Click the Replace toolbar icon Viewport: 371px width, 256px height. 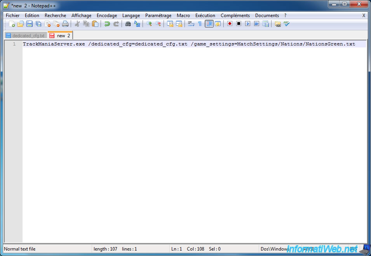point(137,24)
